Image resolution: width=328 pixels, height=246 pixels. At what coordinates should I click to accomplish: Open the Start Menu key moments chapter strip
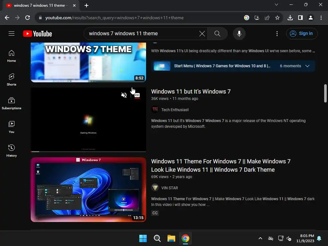[233, 66]
